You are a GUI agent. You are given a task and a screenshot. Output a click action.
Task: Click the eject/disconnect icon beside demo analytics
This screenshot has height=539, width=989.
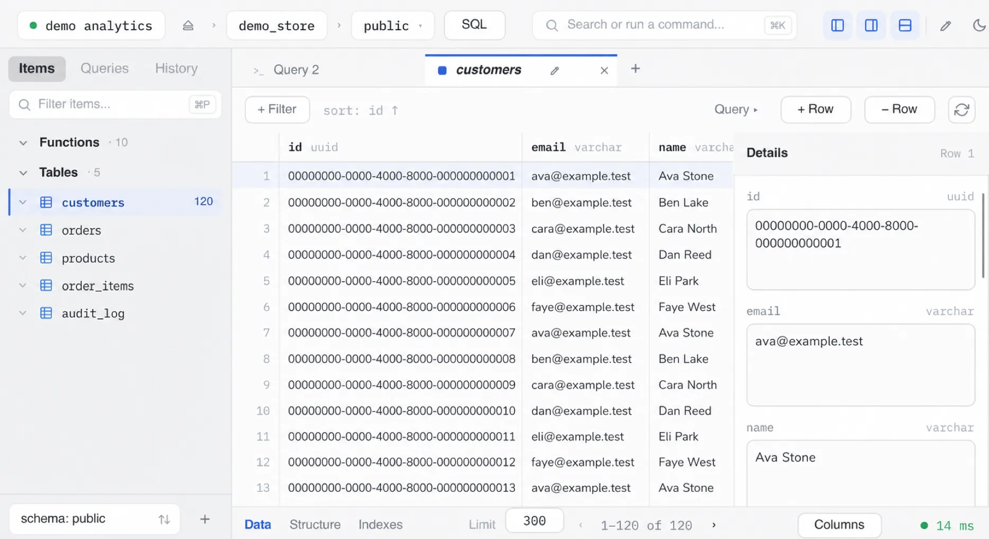coord(188,25)
